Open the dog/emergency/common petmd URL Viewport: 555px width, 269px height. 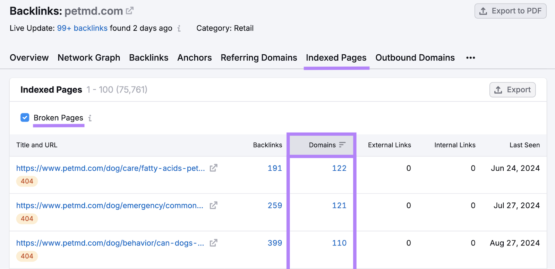[x=110, y=206]
